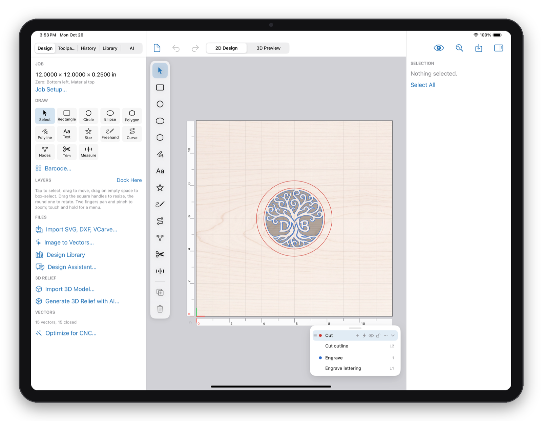Open the Nodes editing tool in Draw panel
542x421 pixels.
(45, 151)
